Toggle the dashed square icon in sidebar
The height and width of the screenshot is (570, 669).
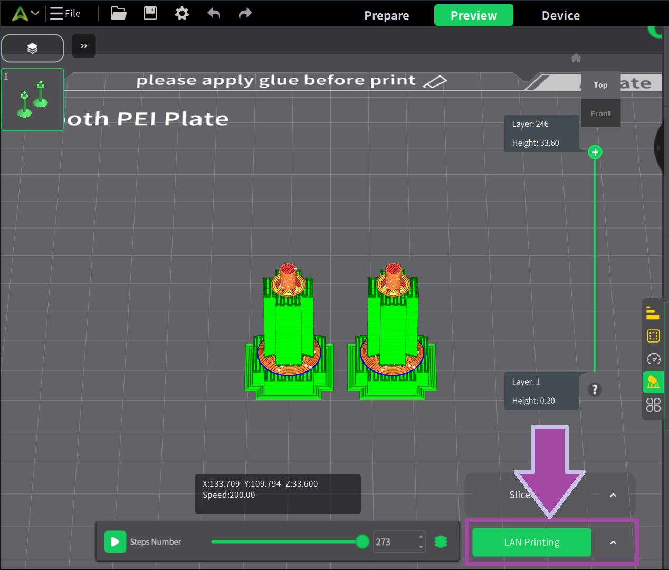653,336
